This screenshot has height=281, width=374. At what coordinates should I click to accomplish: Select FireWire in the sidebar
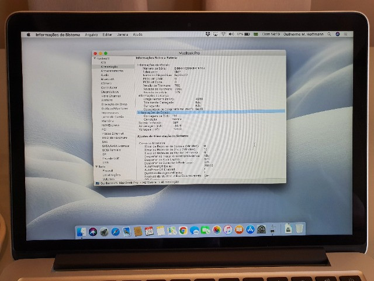point(107,100)
